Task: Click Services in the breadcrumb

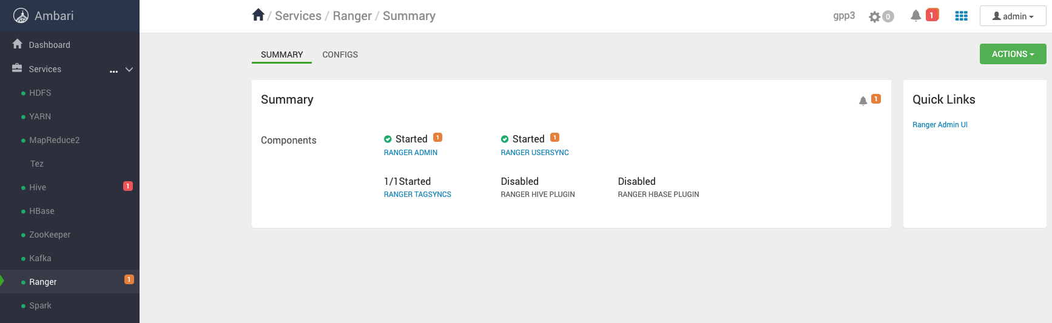Action: click(x=298, y=16)
